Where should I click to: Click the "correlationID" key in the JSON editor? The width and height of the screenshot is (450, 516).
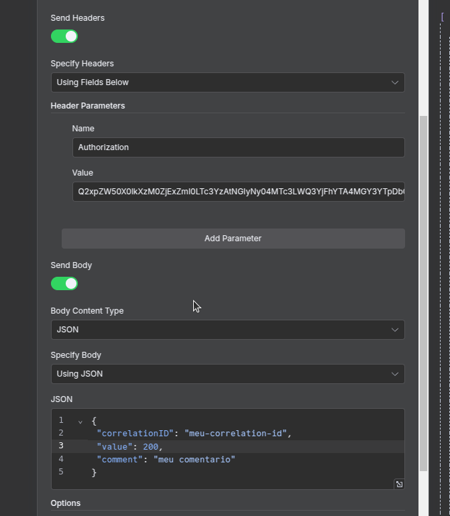point(135,434)
